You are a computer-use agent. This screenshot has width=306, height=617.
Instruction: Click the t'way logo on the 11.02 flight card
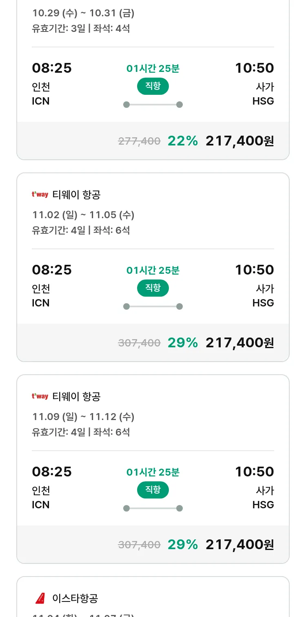click(40, 194)
